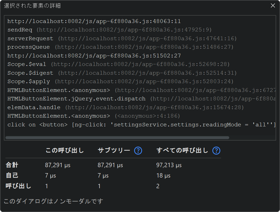
Task: Click the Scope.$apply stack frame link
Action: tap(144, 82)
